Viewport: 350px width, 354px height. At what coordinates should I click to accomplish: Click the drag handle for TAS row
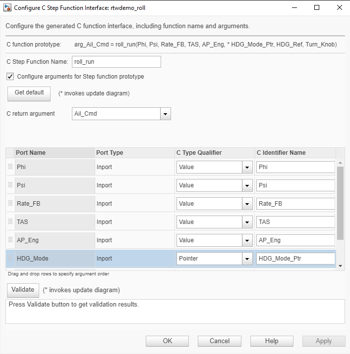click(x=10, y=222)
